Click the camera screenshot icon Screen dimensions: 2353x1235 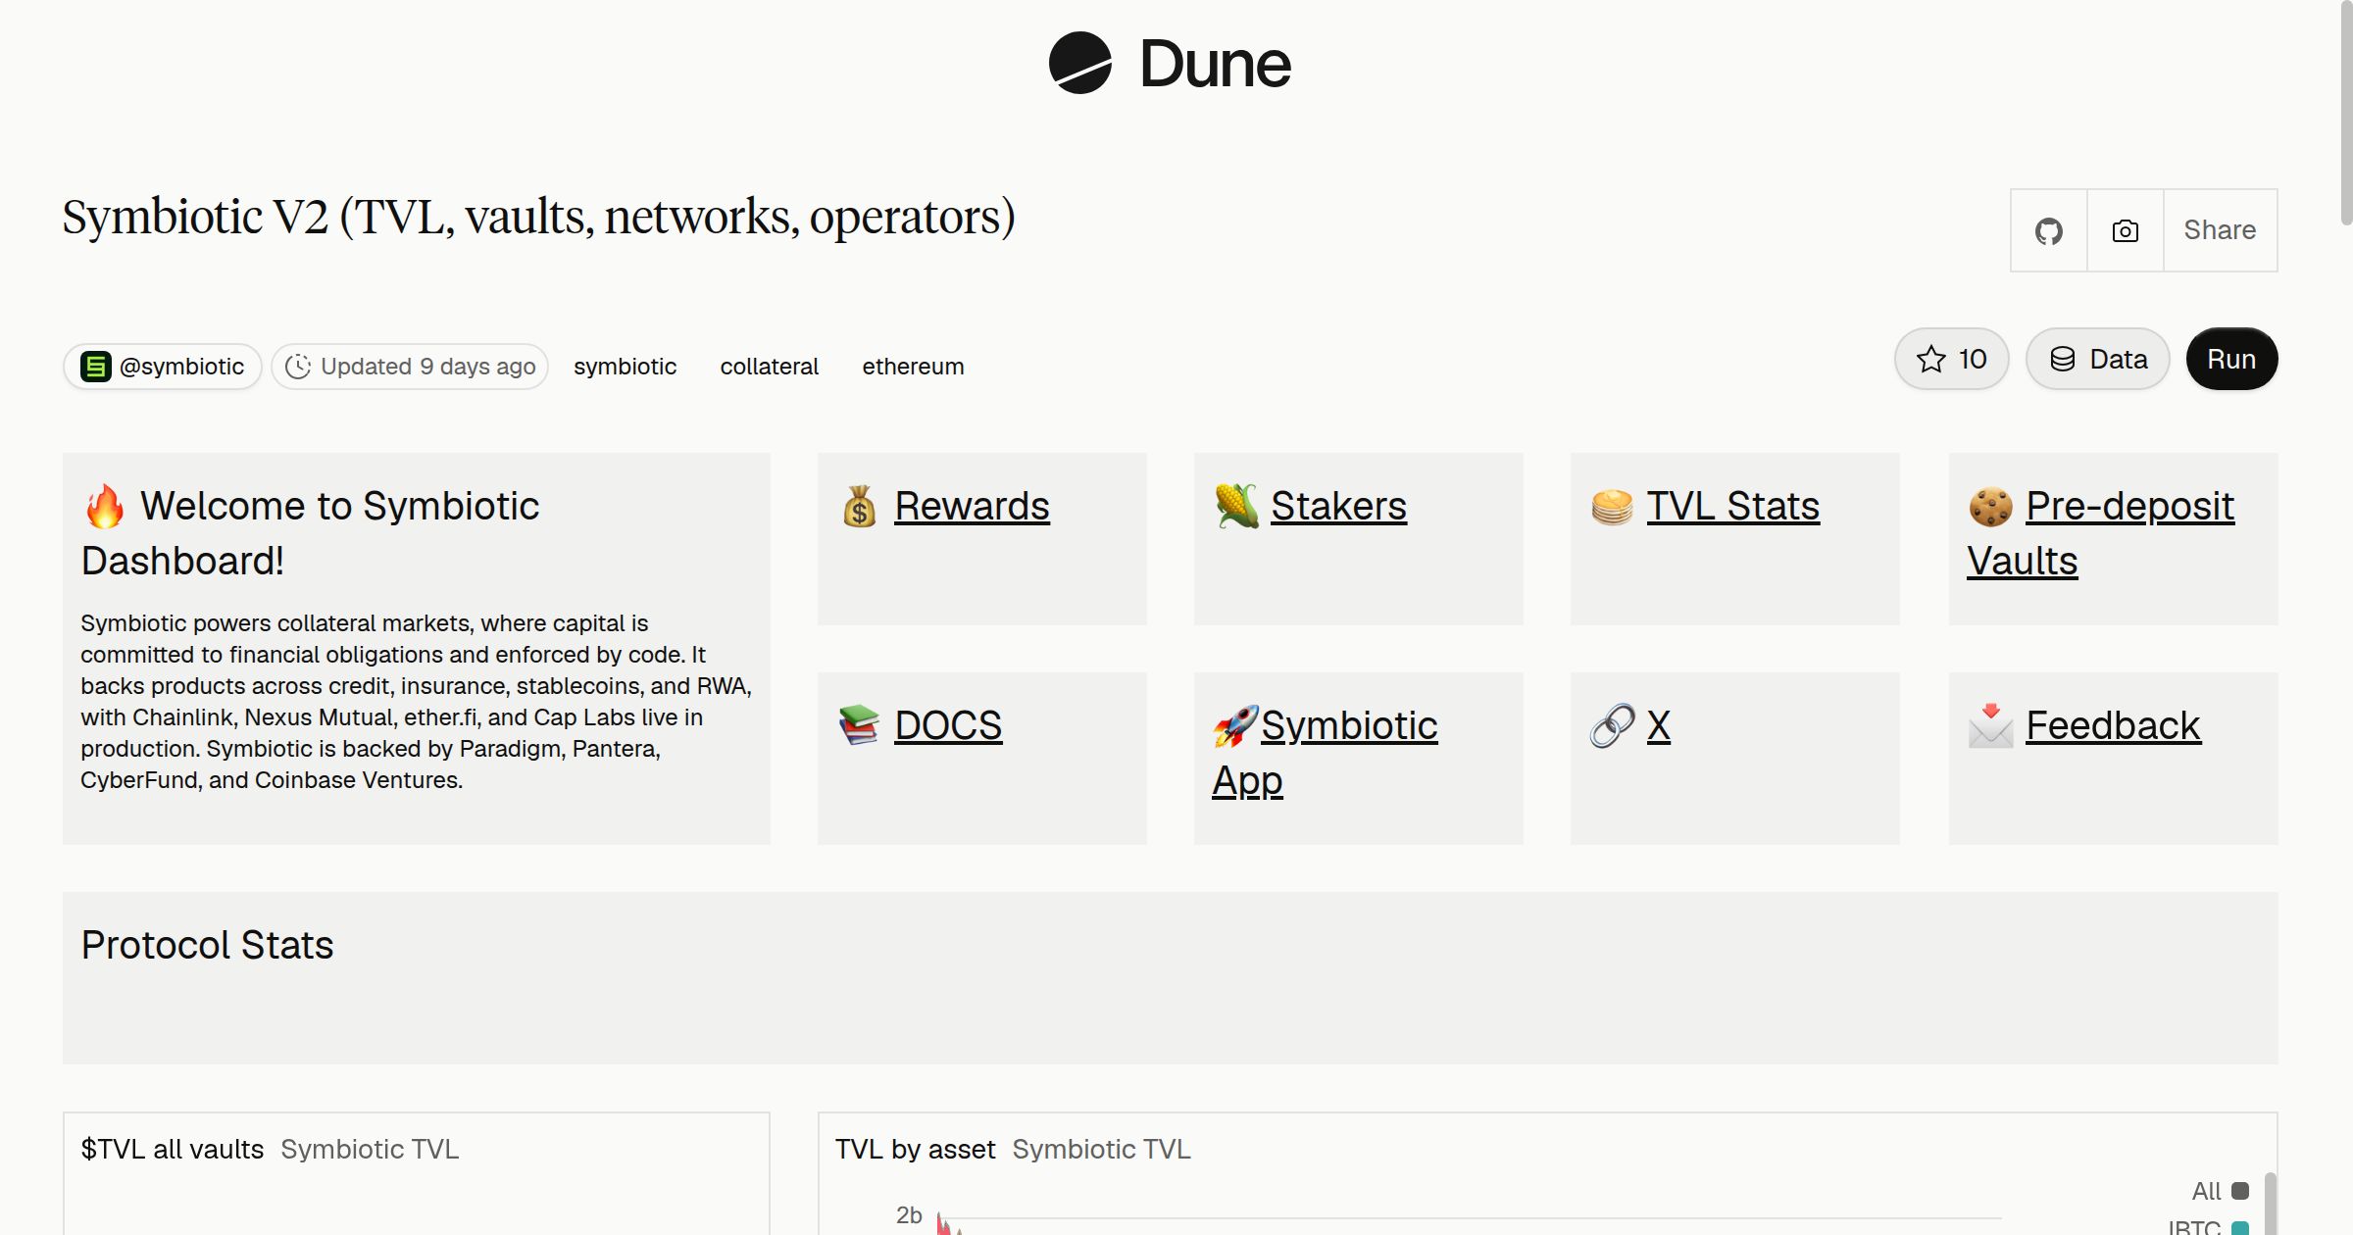point(2125,230)
